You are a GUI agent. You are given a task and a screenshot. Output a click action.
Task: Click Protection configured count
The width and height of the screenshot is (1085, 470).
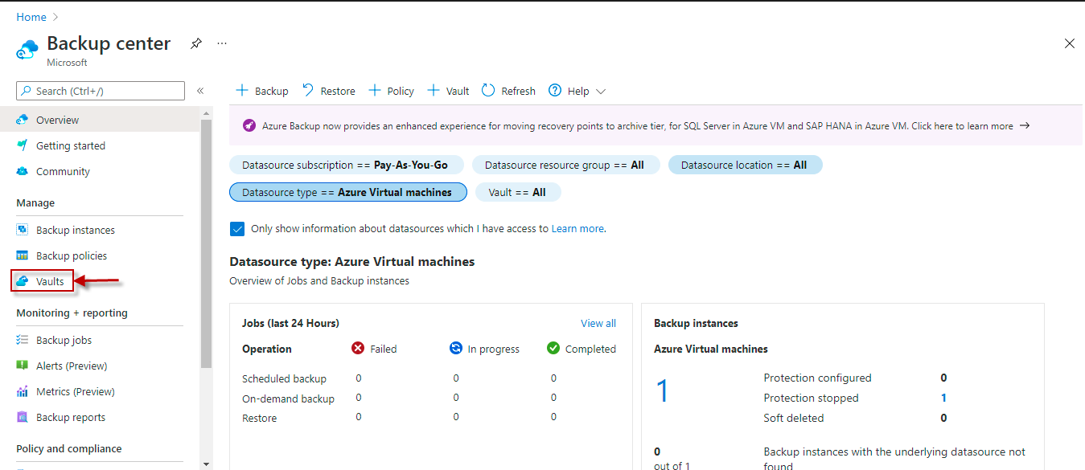pyautogui.click(x=943, y=378)
